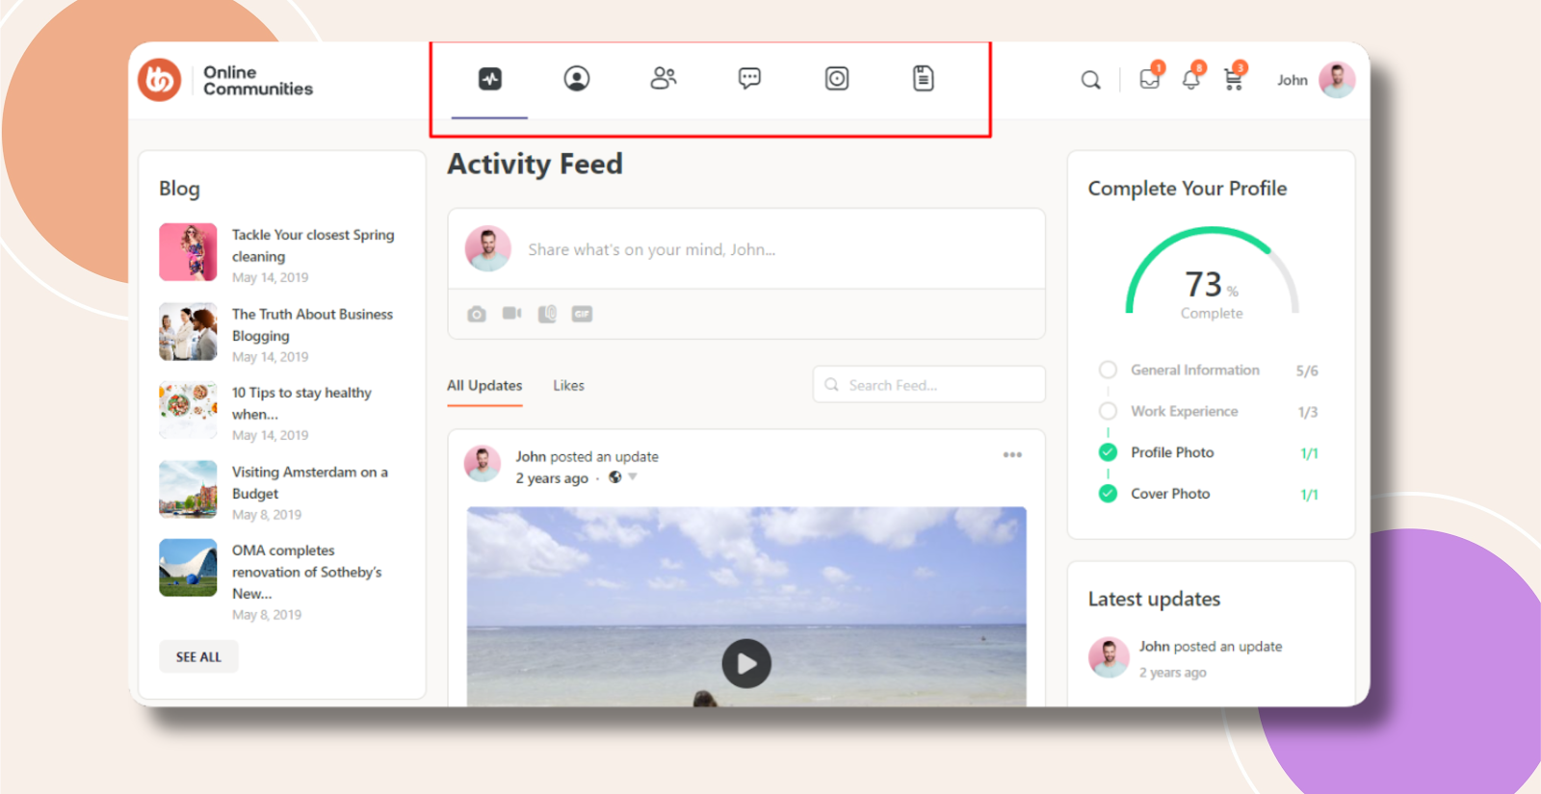Viewport: 1541px width, 794px height.
Task: Click the Online Communities logo
Action: coord(226,80)
